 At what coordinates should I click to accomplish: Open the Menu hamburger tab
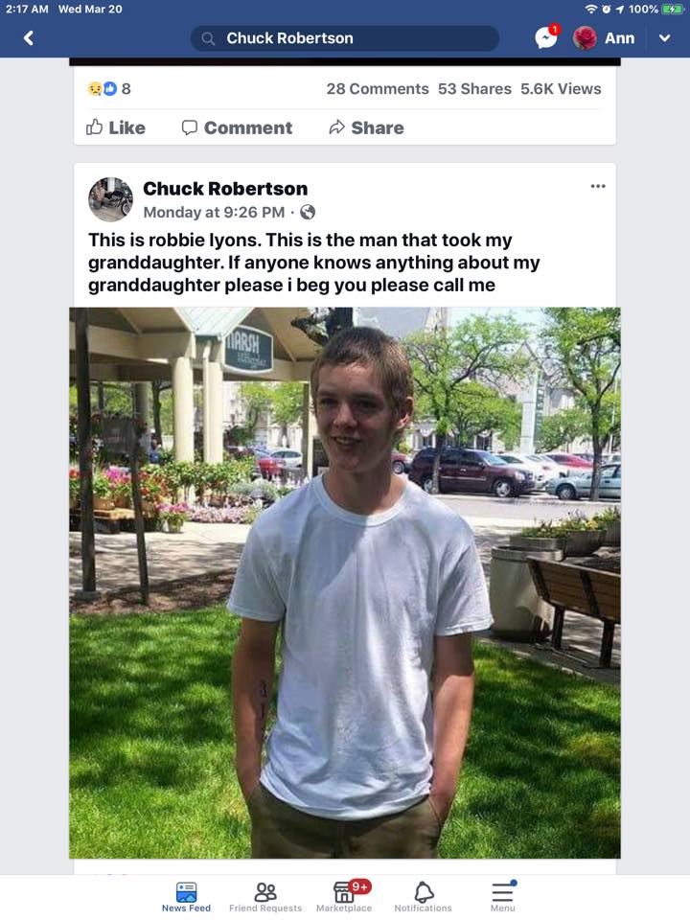[x=503, y=897]
